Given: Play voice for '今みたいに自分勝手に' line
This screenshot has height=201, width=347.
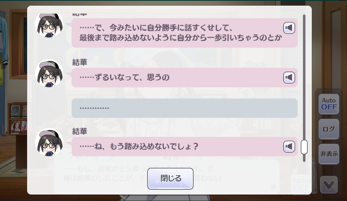Looking at the screenshot, I should (x=289, y=28).
